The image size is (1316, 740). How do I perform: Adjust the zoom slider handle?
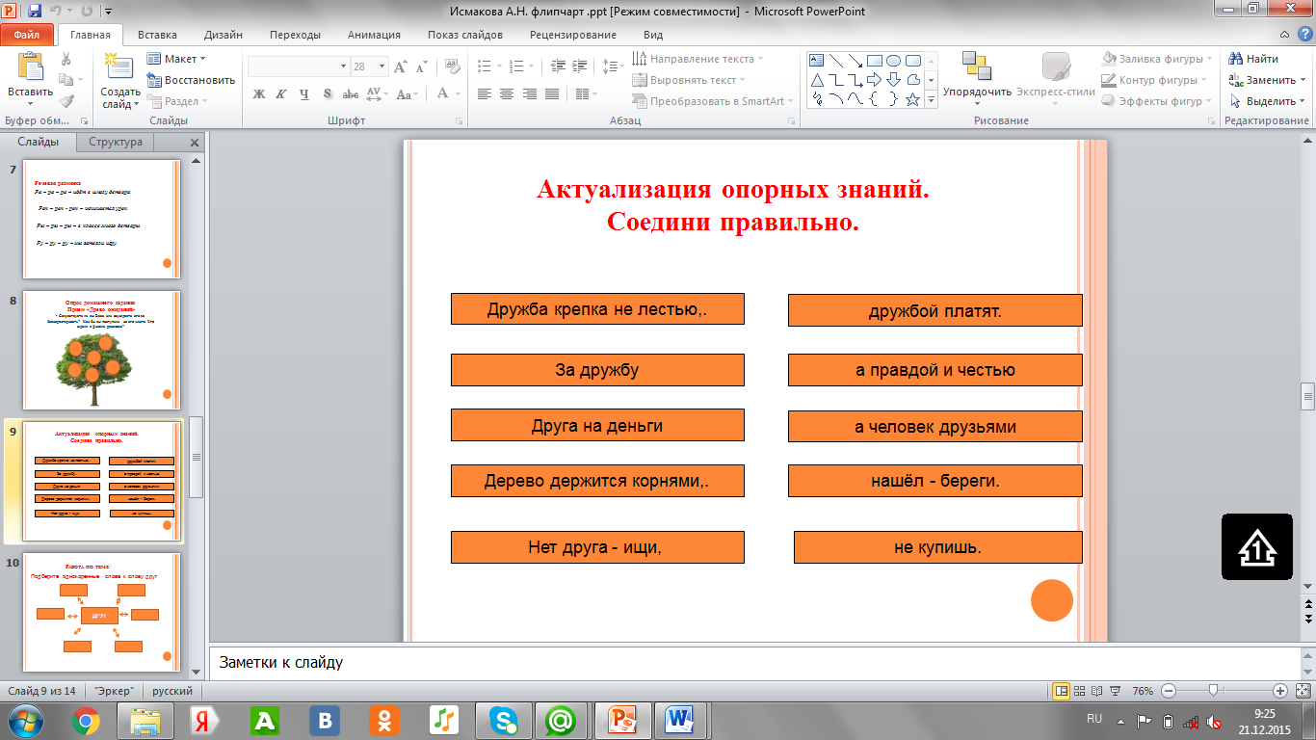pyautogui.click(x=1213, y=690)
